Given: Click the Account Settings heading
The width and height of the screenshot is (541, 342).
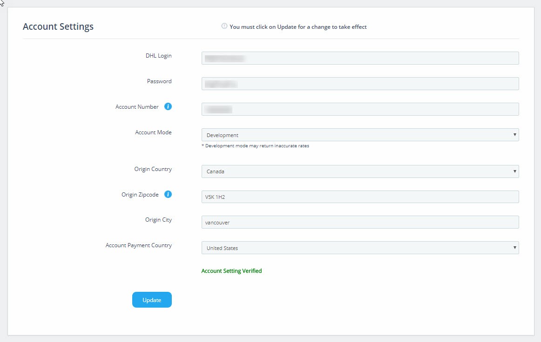Looking at the screenshot, I should coord(58,26).
